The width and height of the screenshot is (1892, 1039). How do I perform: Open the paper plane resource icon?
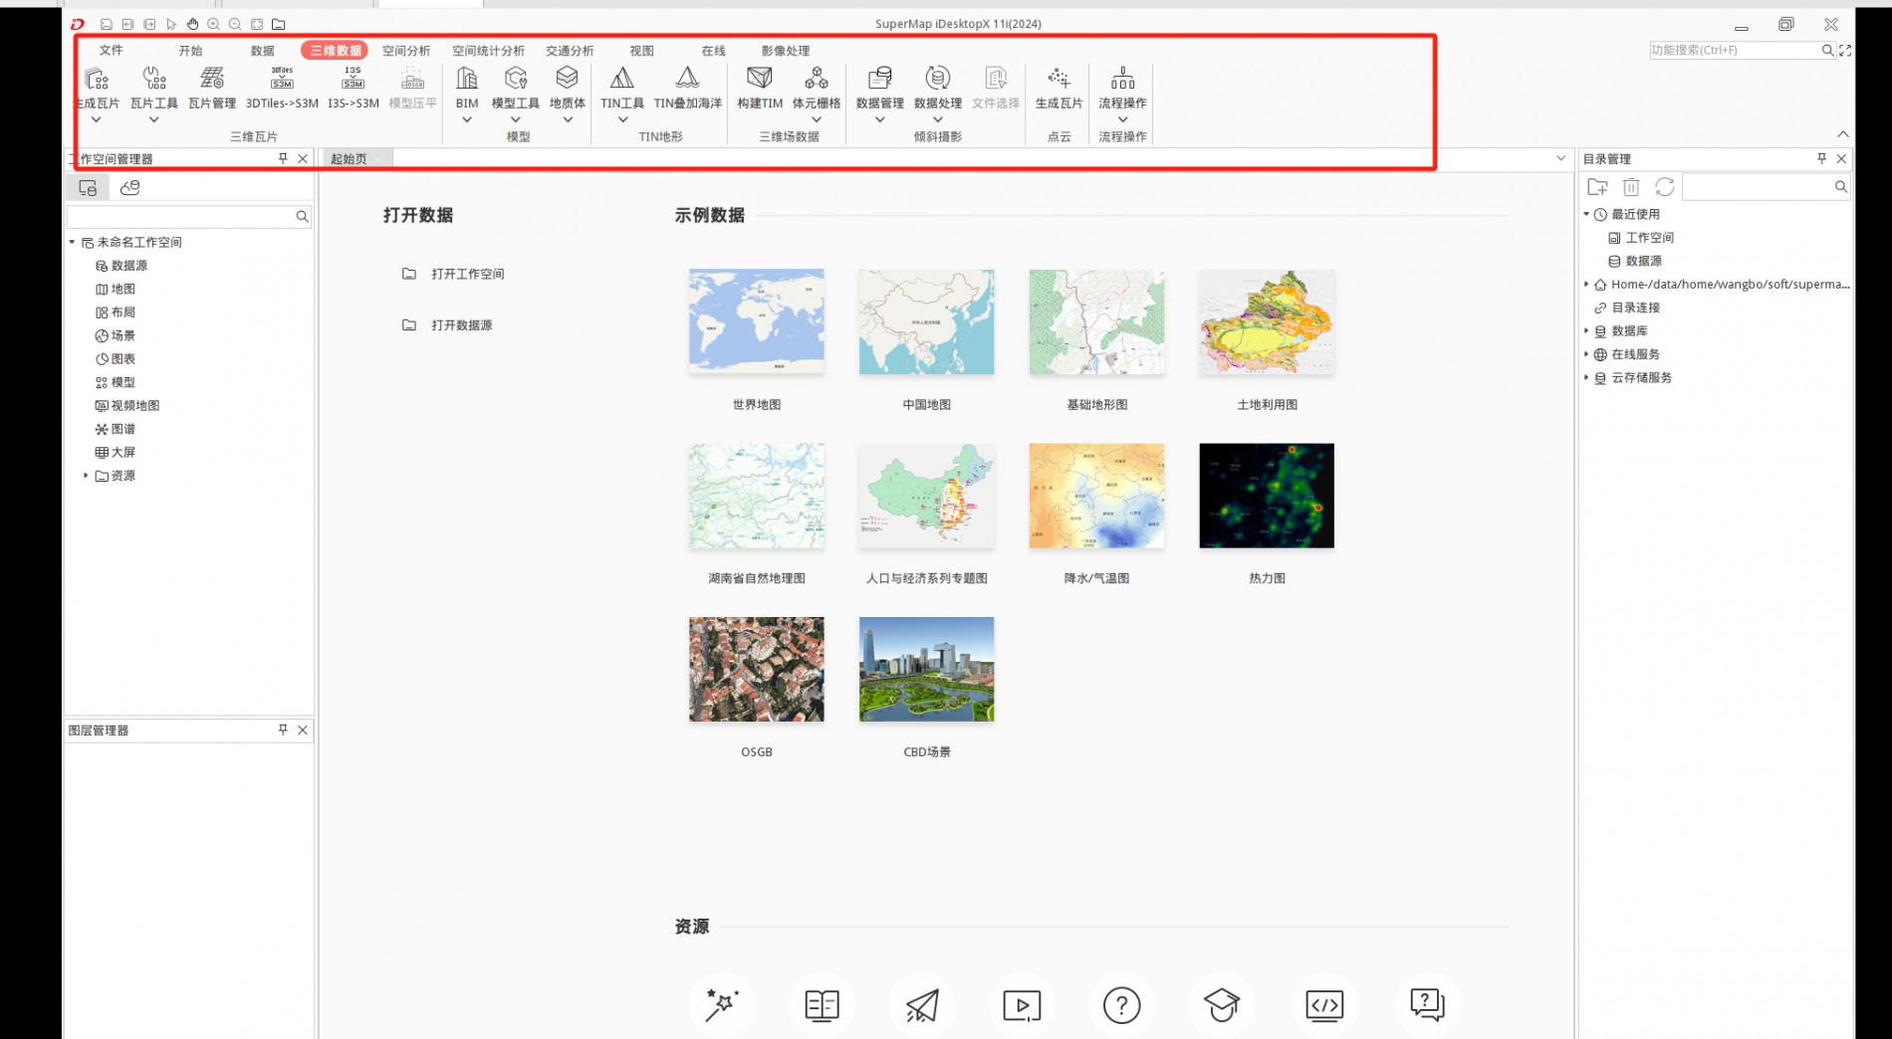coord(922,1005)
